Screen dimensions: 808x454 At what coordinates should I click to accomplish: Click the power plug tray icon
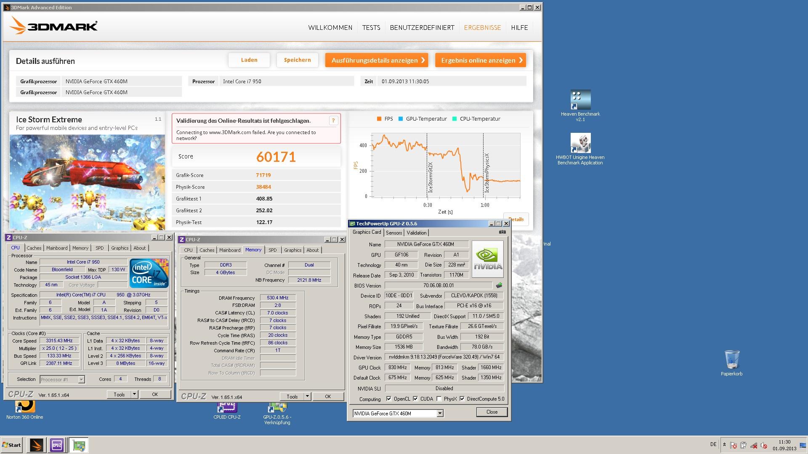(744, 445)
